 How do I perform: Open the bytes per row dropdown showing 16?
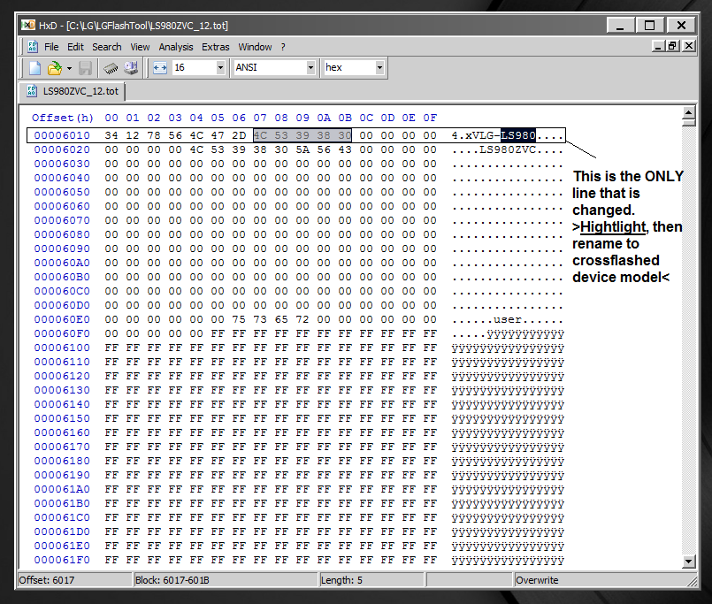[221, 68]
